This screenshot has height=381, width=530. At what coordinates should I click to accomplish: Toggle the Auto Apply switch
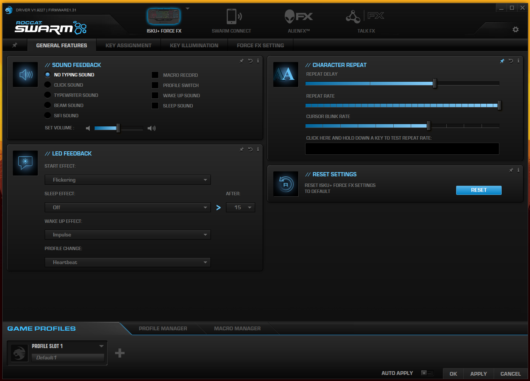point(427,373)
